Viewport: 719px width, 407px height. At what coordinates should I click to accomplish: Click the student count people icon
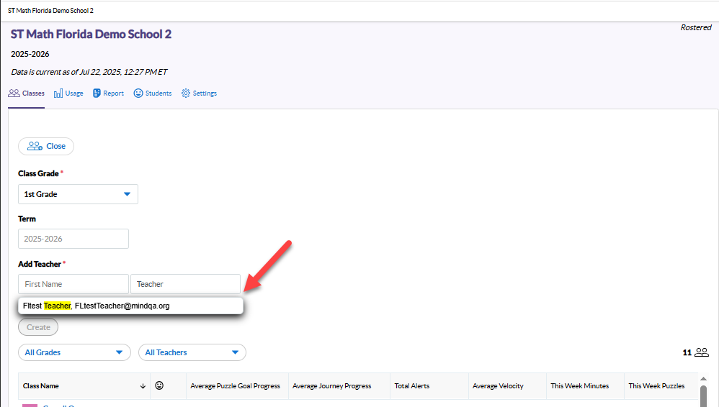pyautogui.click(x=702, y=352)
